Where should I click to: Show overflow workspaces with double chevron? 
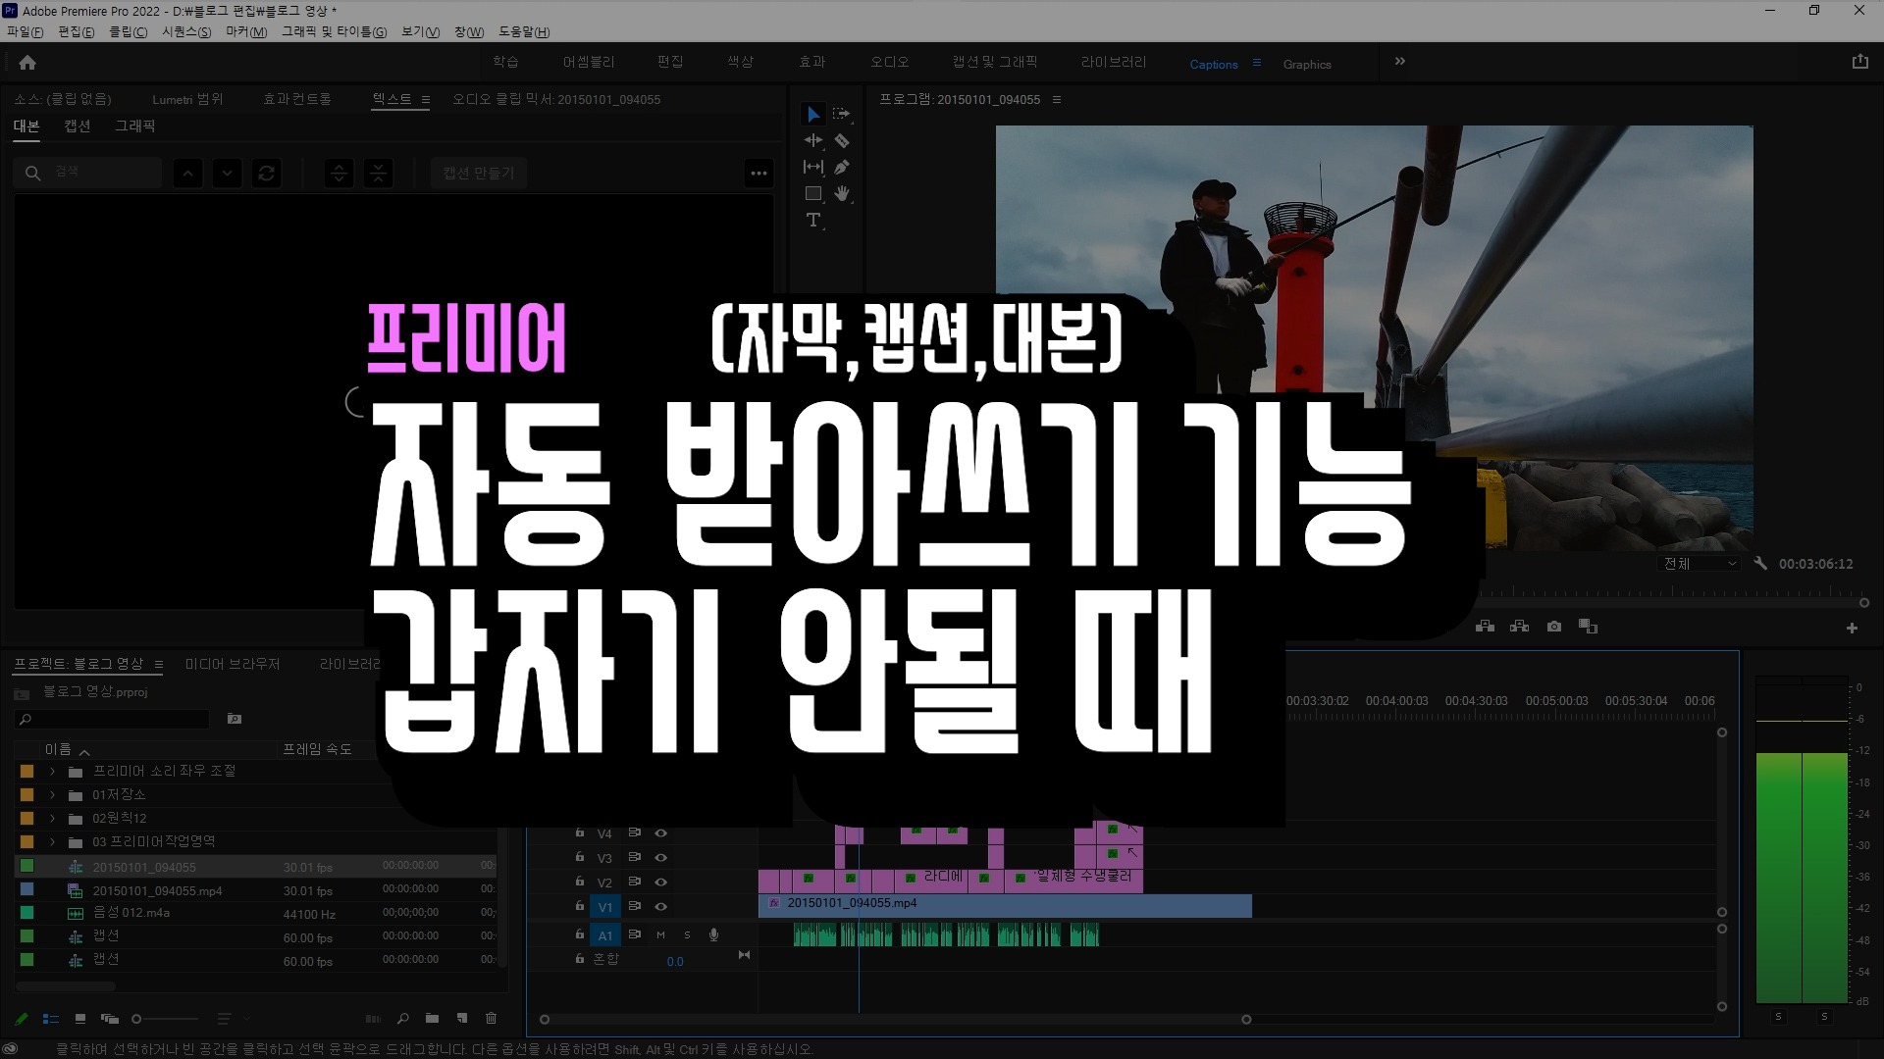[1400, 62]
